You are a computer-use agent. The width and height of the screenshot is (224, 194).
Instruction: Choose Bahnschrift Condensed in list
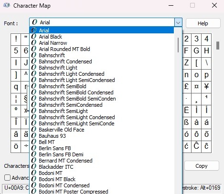tap(102, 61)
